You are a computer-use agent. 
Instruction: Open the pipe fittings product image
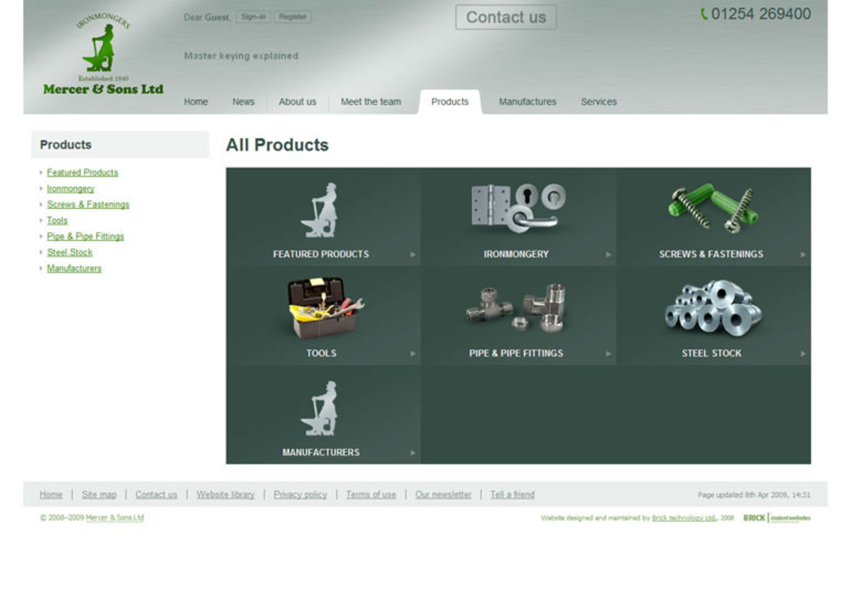coord(517,308)
